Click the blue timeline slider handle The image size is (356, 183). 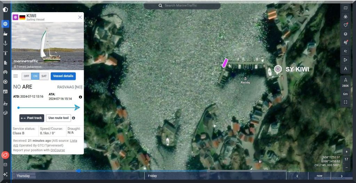pyautogui.click(x=79, y=171)
